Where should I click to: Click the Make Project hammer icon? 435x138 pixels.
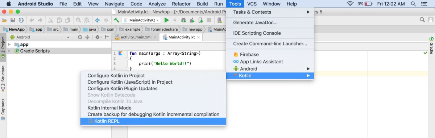[117, 20]
